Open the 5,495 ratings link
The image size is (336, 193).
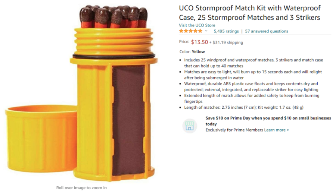226,31
